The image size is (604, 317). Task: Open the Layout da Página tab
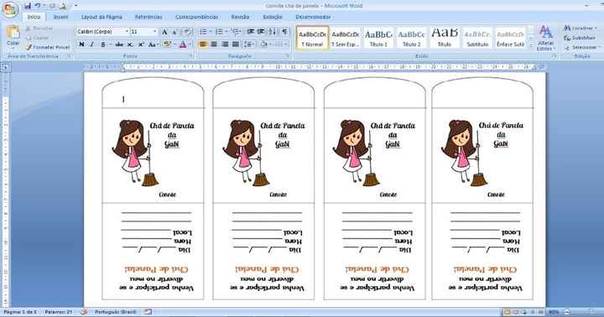[x=102, y=17]
